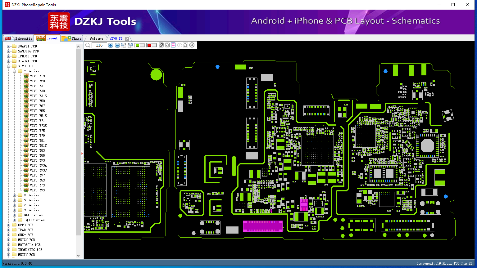The image size is (477, 268).
Task: Click the magnifier search icon in the toolbar
Action: click(x=88, y=45)
